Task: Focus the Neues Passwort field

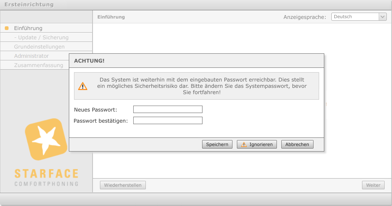Action: [x=168, y=109]
